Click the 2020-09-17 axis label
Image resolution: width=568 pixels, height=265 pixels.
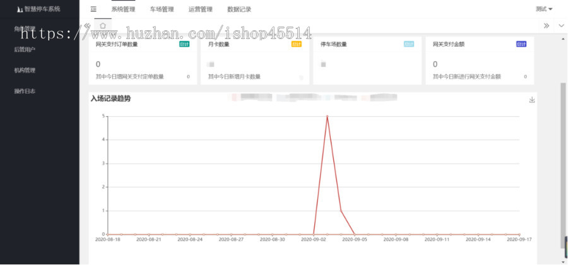click(x=519, y=239)
